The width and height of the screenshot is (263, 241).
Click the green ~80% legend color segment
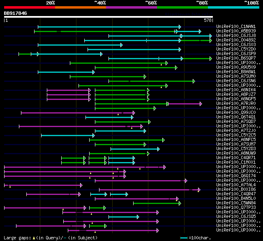click(182, 7)
